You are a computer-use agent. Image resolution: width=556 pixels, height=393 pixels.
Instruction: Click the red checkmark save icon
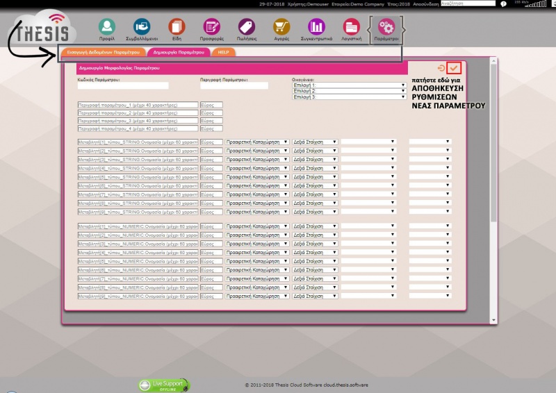[x=454, y=67]
